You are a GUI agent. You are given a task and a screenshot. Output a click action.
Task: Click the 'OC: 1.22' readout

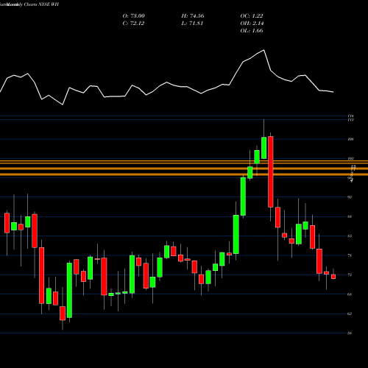252,16
